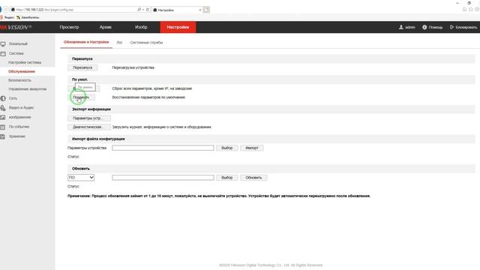
Task: Select the Обновление и Настройки tab
Action: (x=86, y=42)
